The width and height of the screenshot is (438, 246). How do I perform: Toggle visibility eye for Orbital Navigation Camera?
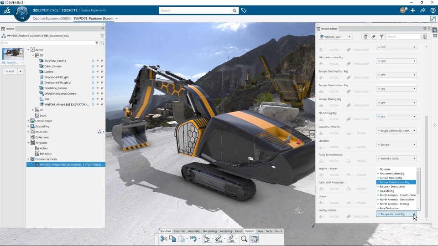click(98, 93)
